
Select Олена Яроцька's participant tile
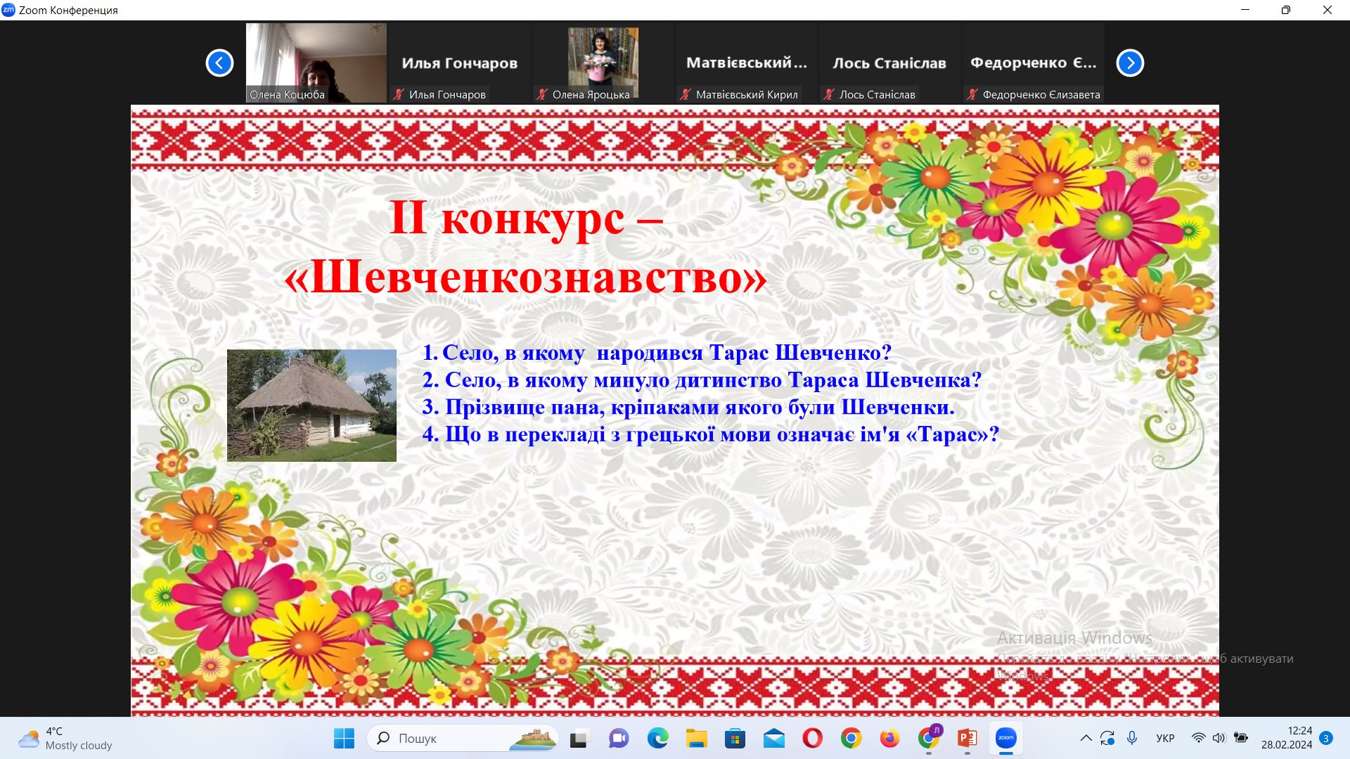(x=603, y=62)
